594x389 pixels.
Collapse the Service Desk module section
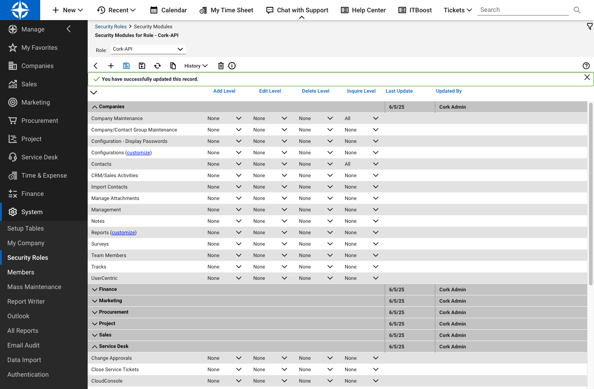pos(95,347)
